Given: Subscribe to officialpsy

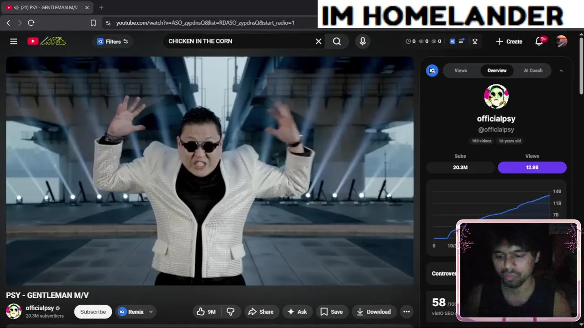Looking at the screenshot, I should (93, 312).
